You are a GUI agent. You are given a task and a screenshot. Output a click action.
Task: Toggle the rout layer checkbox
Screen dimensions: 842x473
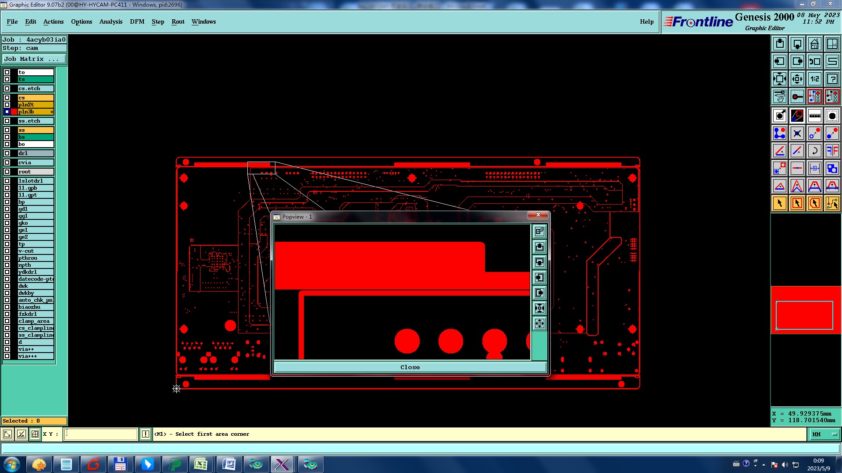[x=7, y=172]
